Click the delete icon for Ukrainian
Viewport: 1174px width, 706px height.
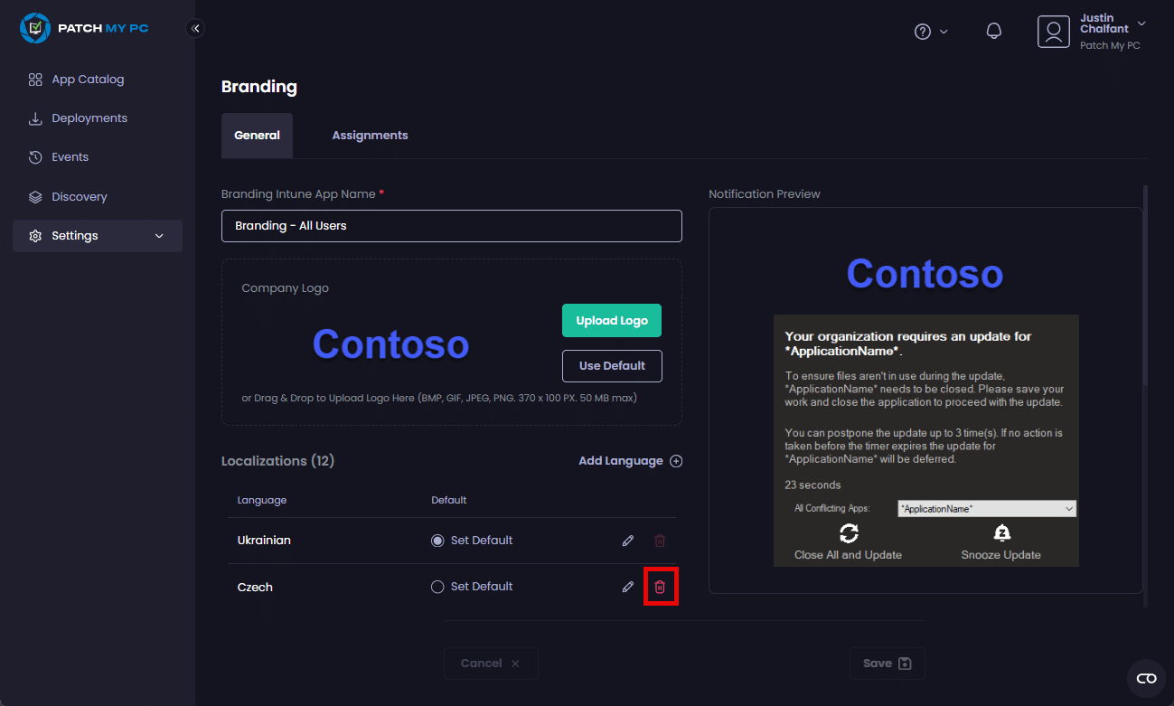coord(660,541)
